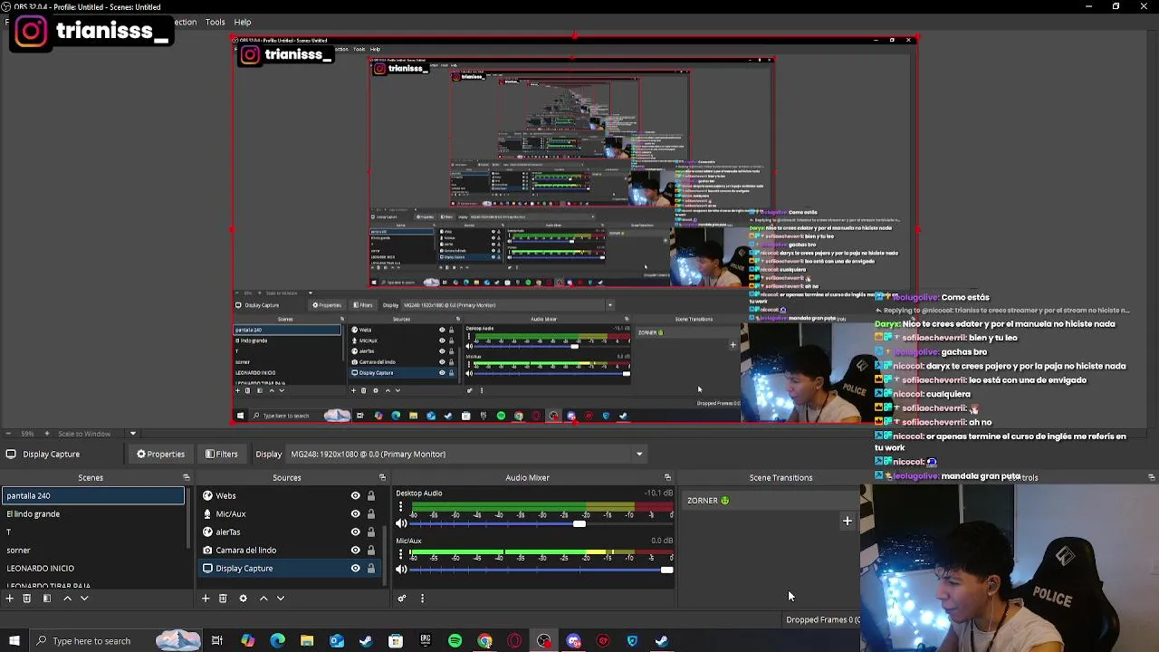
Task: Click the Dropped Frames status text
Action: (822, 619)
